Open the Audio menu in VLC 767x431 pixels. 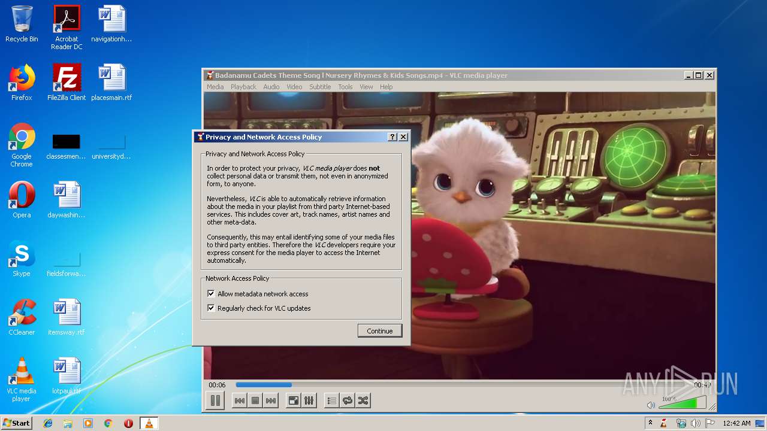271,87
